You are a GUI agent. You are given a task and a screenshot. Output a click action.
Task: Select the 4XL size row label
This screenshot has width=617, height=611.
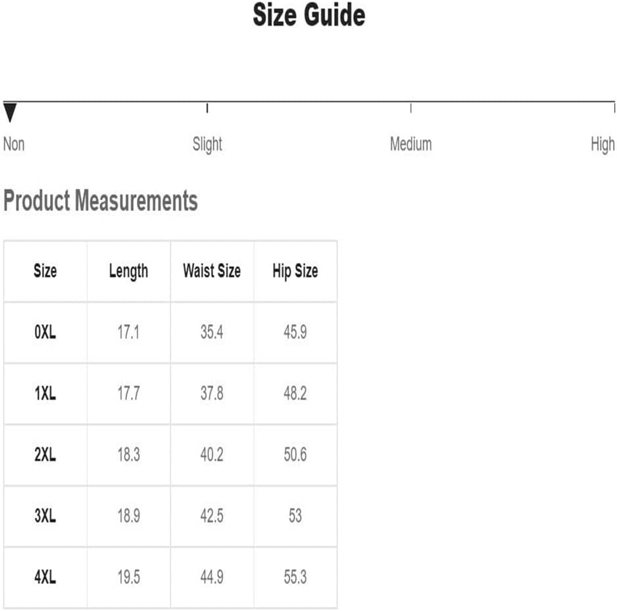point(45,577)
